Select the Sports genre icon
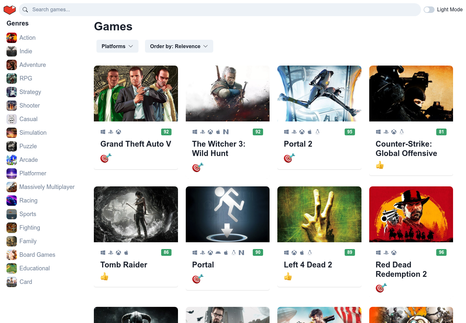 coord(12,214)
